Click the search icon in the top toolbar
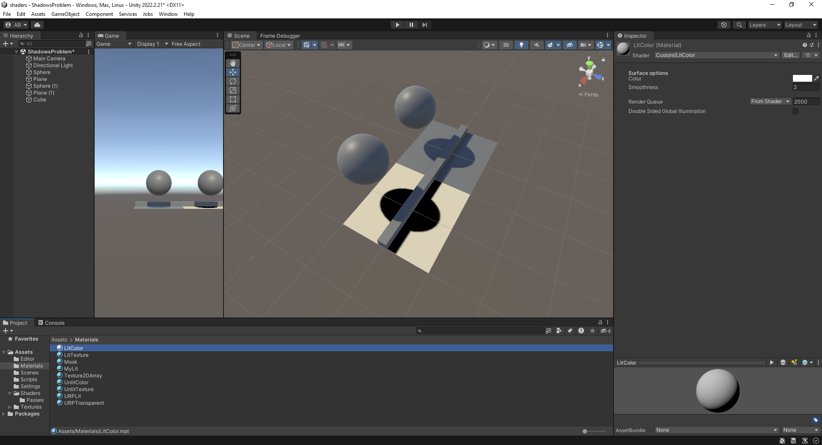The width and height of the screenshot is (822, 445). coord(739,24)
